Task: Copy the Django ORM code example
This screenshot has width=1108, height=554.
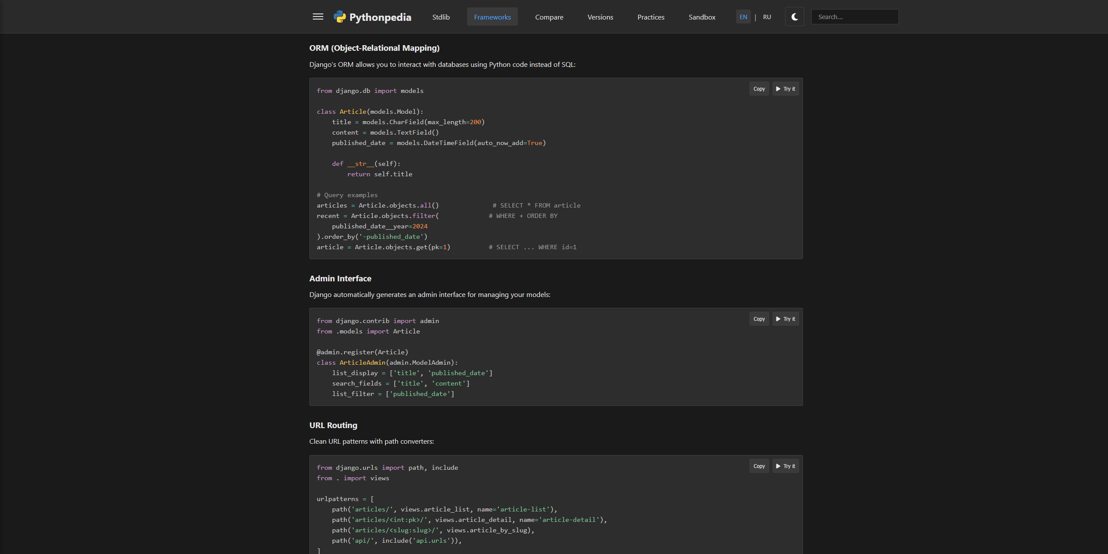Action: tap(758, 89)
